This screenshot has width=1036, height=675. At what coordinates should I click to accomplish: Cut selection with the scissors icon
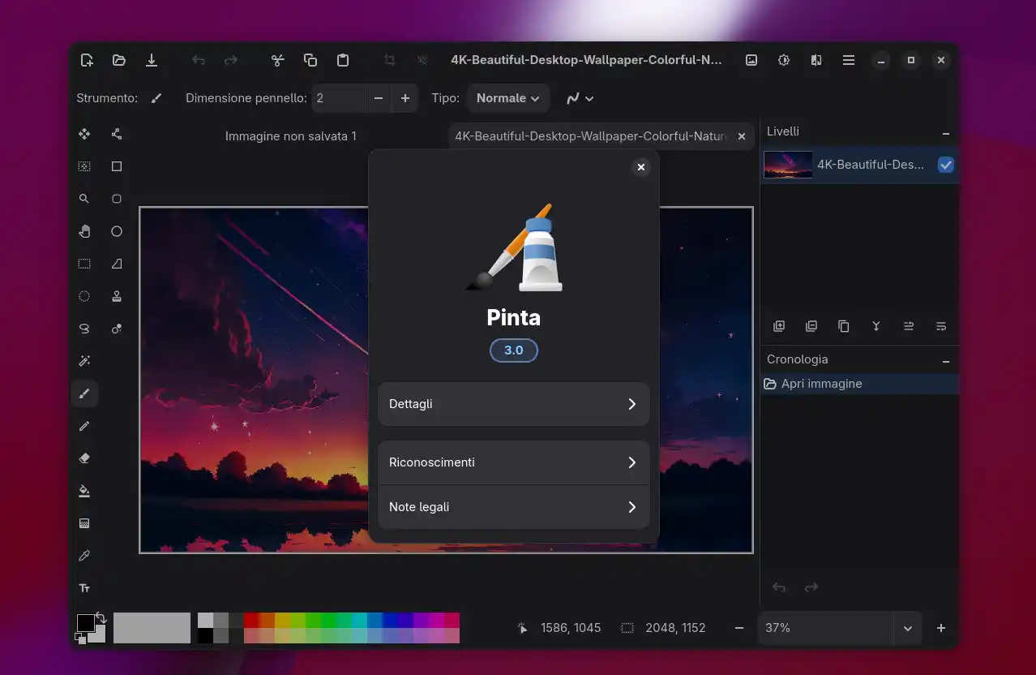coord(278,60)
